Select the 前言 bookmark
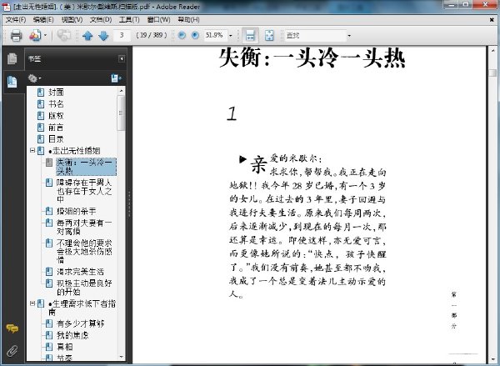500x366 pixels. [56, 128]
